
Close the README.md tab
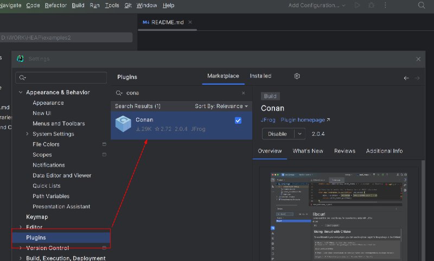pyautogui.click(x=190, y=22)
